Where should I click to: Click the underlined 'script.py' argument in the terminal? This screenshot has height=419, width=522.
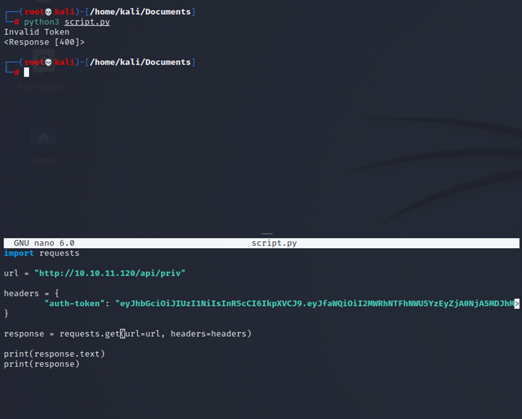87,22
